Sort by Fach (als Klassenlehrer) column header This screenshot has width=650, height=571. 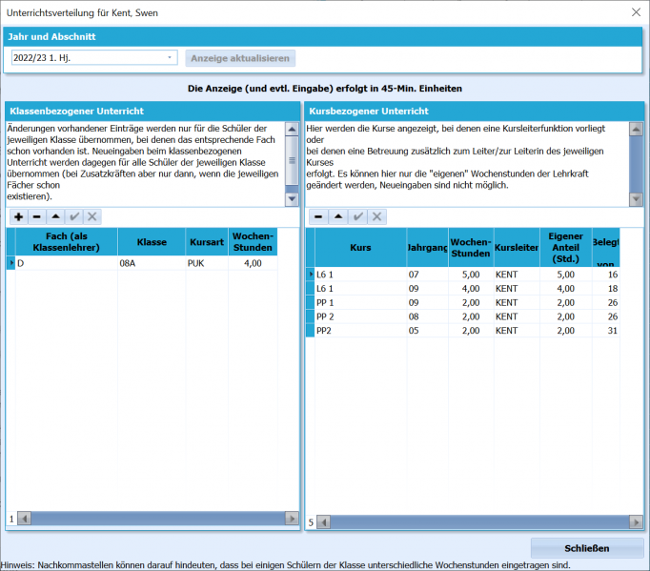(67, 242)
